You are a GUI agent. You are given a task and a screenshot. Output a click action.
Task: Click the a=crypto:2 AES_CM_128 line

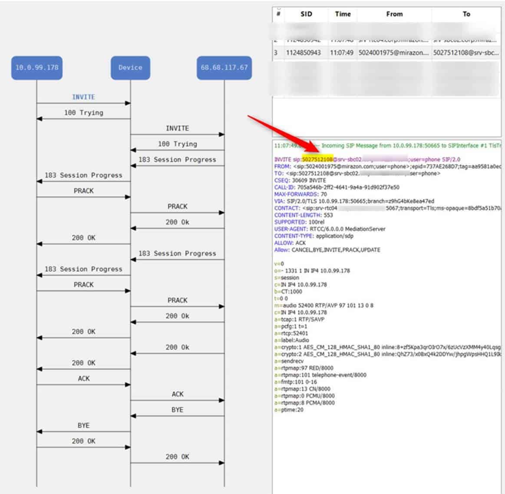point(387,354)
